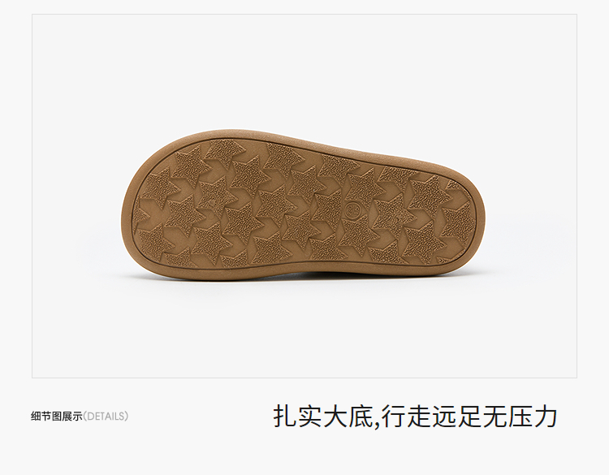The height and width of the screenshot is (475, 609).
Task: Click the circular size stamp on the sole
Action: tap(352, 210)
